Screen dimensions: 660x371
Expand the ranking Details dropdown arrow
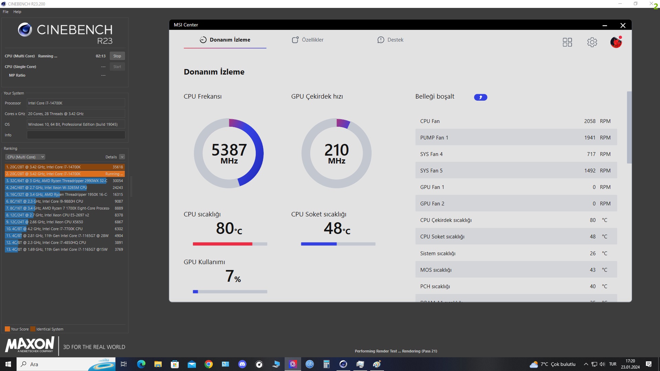tap(122, 157)
